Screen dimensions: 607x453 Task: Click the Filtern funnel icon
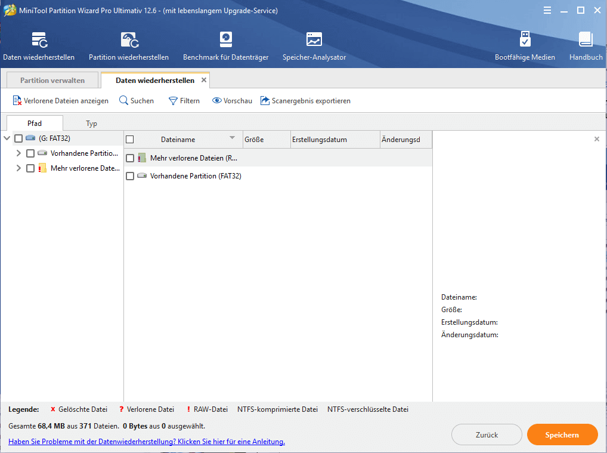pyautogui.click(x=173, y=101)
